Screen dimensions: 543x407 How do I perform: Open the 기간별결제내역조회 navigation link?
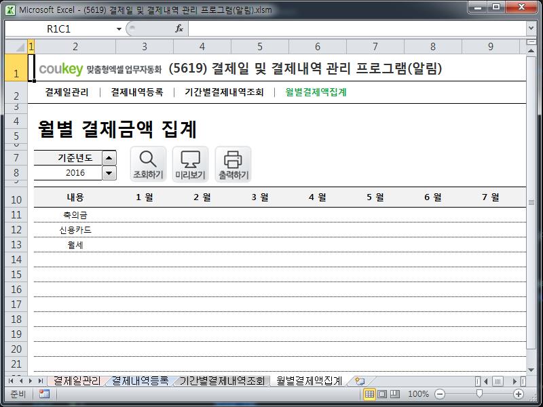(224, 92)
